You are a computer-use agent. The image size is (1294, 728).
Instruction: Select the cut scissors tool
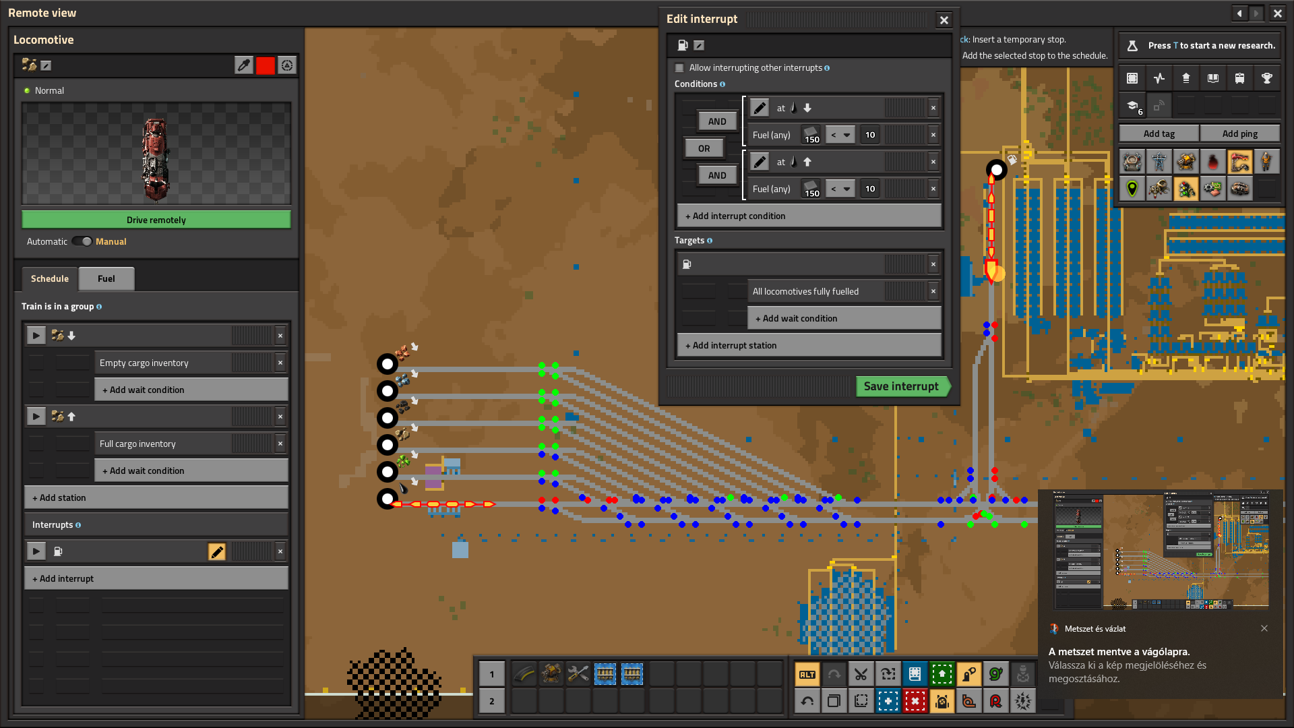coord(861,674)
